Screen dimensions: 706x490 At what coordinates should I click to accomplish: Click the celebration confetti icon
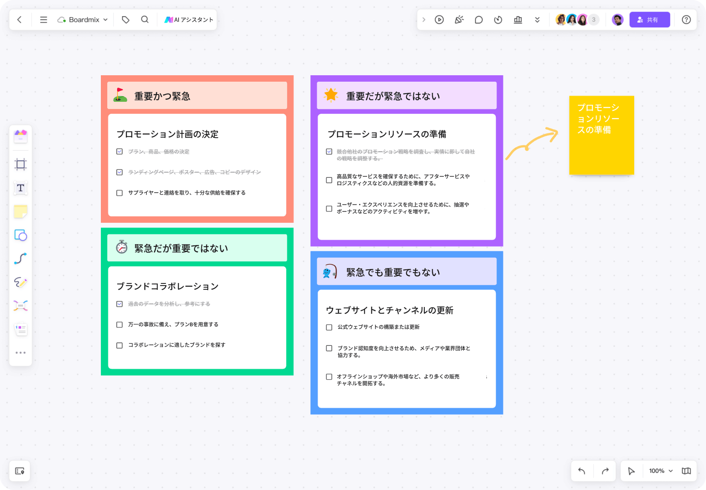click(x=459, y=20)
